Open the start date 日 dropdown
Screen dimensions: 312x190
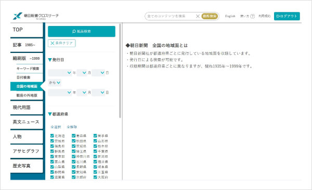click(98, 73)
